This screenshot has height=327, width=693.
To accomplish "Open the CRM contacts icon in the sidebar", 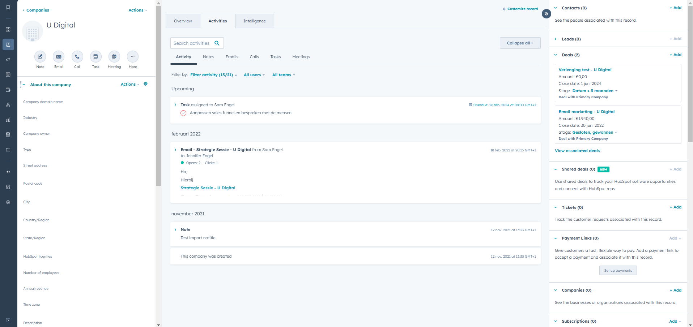I will (8, 44).
